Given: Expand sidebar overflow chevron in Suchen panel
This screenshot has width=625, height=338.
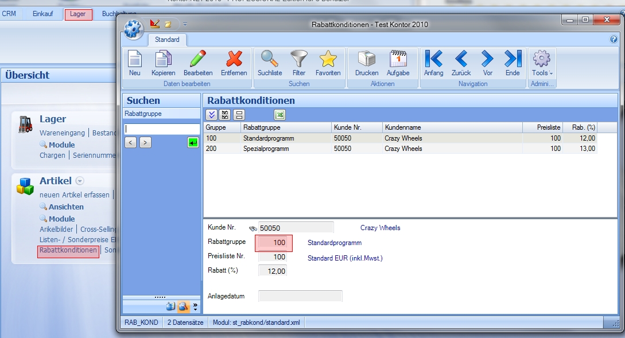Looking at the screenshot, I should [195, 306].
